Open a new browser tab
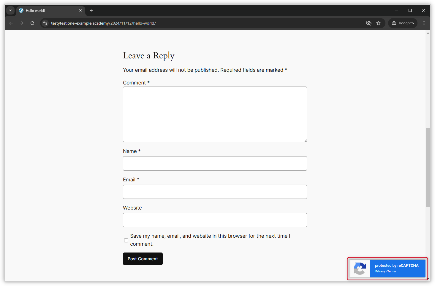The image size is (435, 286). pyautogui.click(x=91, y=10)
